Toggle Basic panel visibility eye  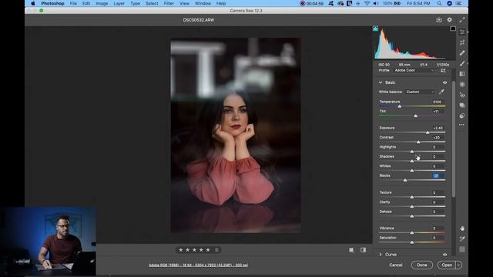coord(444,82)
